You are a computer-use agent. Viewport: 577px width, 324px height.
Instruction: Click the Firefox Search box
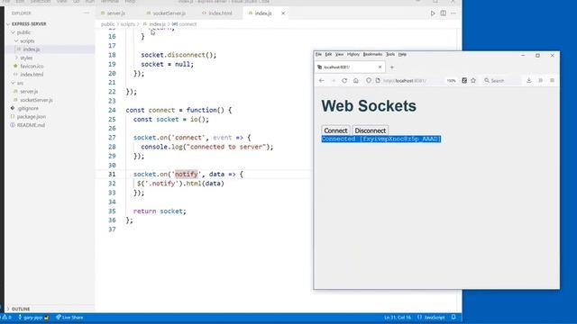(x=502, y=80)
